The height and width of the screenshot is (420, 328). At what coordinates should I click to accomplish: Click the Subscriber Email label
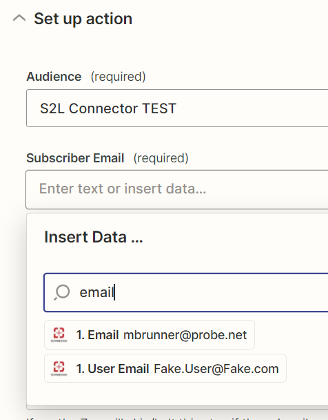(x=75, y=158)
